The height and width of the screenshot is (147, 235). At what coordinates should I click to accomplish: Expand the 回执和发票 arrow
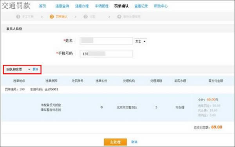29,69
